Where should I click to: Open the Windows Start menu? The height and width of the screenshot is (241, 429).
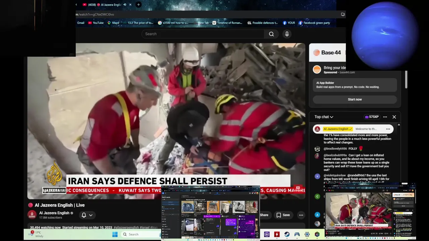(x=115, y=234)
